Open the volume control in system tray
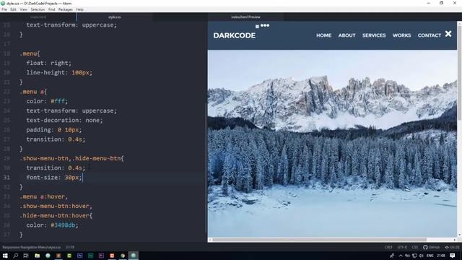462x260 pixels. (x=422, y=256)
